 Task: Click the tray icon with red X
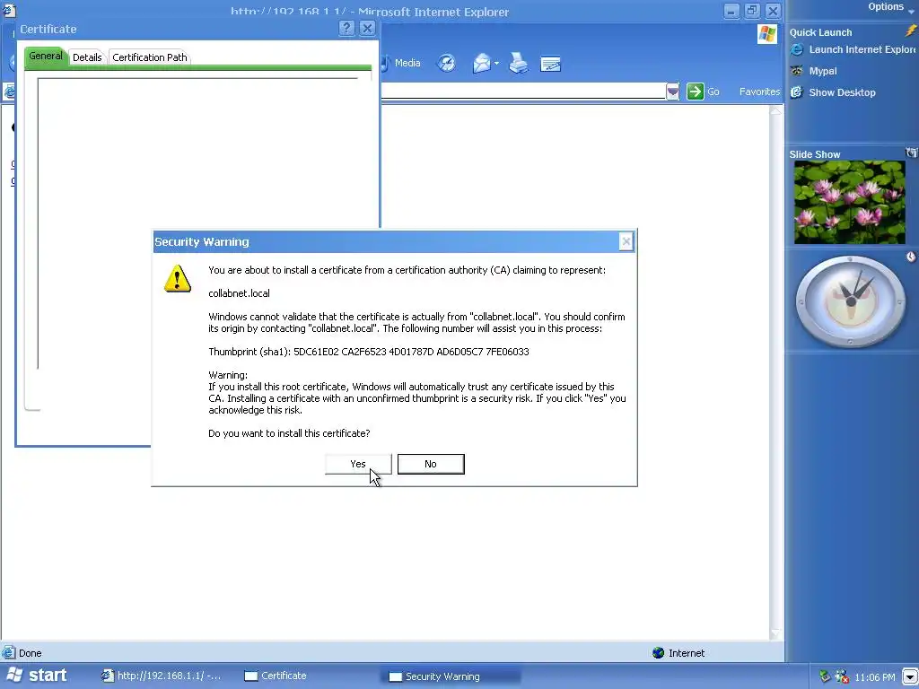tap(842, 676)
